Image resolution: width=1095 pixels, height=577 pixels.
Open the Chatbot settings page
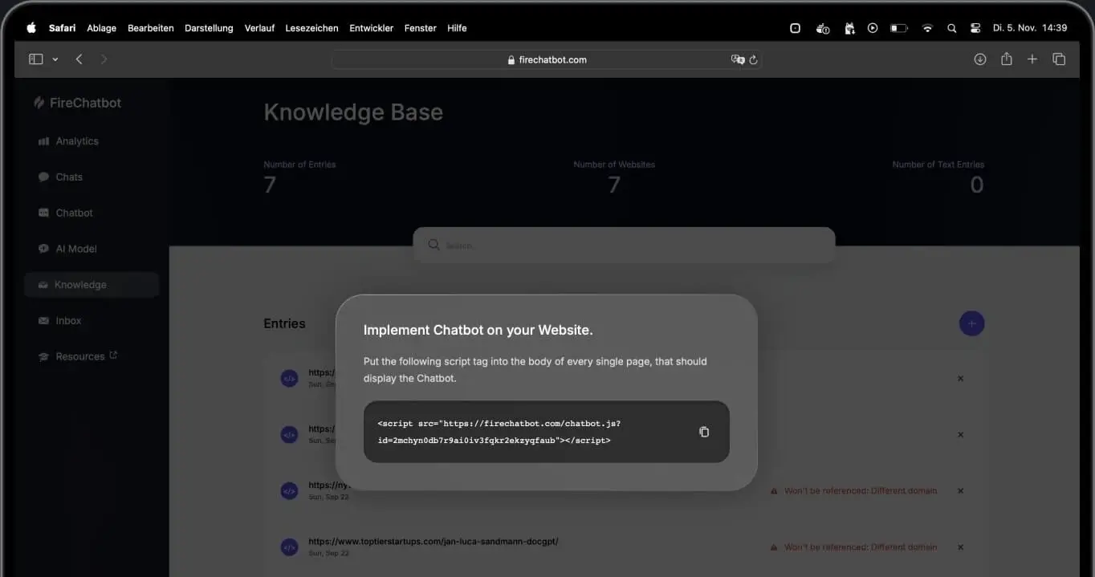[x=65, y=213]
